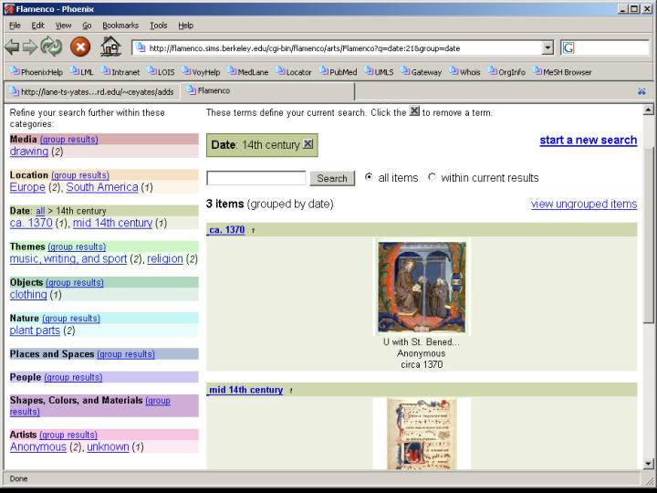Click the vertical scrollbar down arrow
Screen dimensions: 657x493
click(x=648, y=464)
